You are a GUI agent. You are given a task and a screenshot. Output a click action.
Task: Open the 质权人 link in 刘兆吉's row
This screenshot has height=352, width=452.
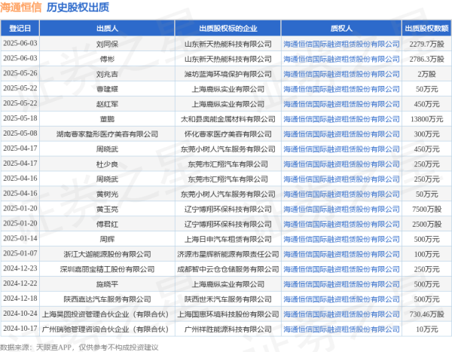pos(341,73)
